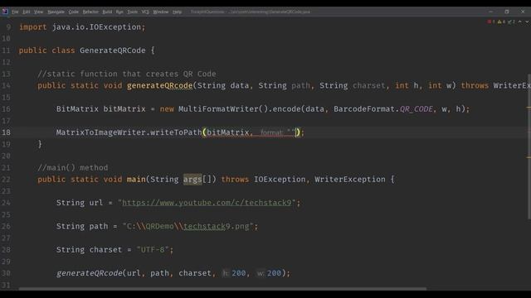Open the Code menu
Image resolution: width=531 pixels, height=298 pixels.
74,12
